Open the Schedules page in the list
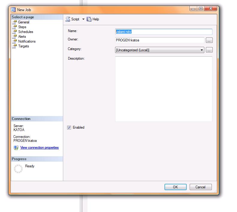 click(25, 32)
